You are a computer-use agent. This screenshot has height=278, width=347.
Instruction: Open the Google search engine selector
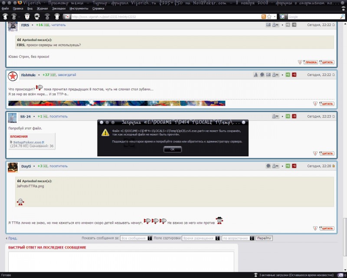click(283, 17)
